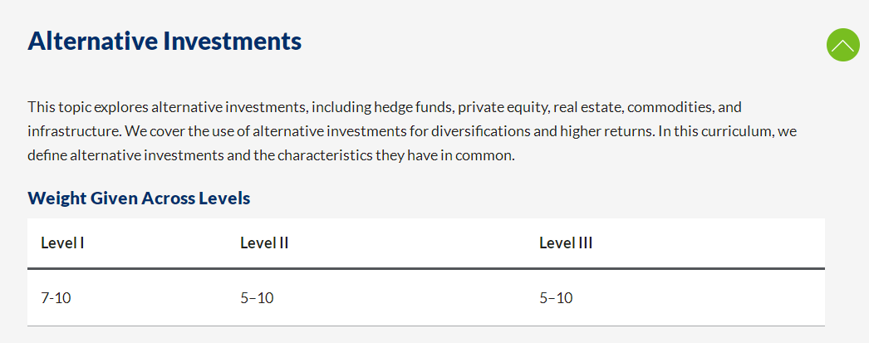Click the 7-10 weight cell under Level I
869x343 pixels.
click(x=56, y=298)
